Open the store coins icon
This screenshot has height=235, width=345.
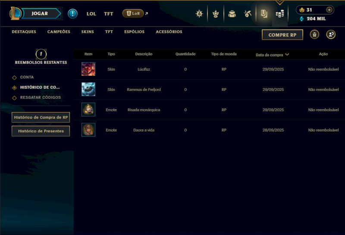[x=280, y=14]
